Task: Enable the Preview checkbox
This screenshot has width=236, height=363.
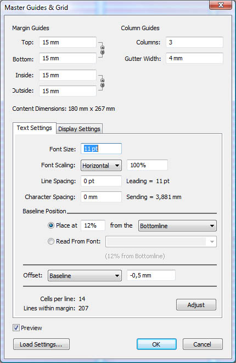Action: click(x=16, y=328)
